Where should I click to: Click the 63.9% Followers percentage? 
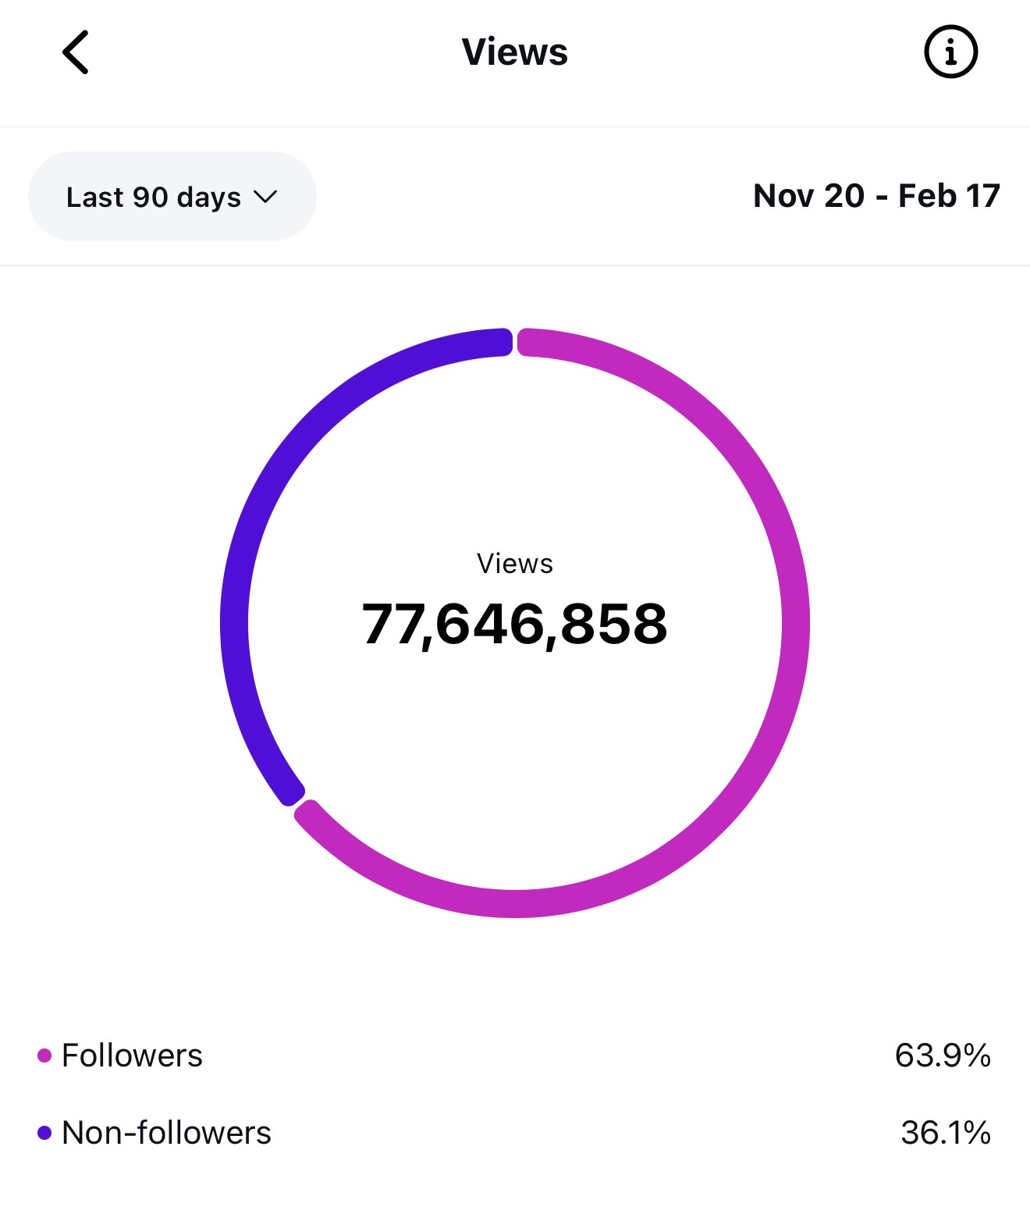point(942,1055)
